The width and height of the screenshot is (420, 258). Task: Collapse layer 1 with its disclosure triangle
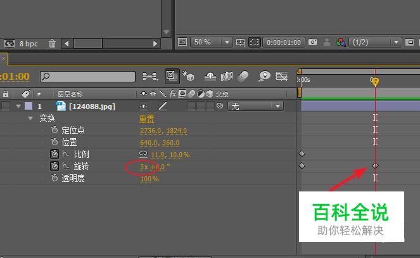coord(18,106)
